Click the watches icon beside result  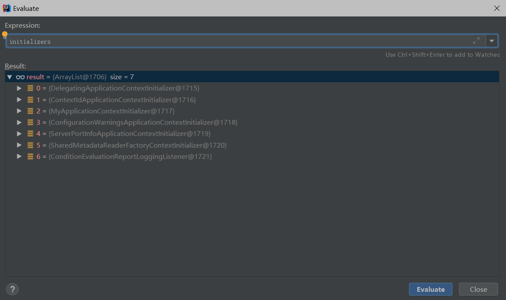click(x=20, y=77)
